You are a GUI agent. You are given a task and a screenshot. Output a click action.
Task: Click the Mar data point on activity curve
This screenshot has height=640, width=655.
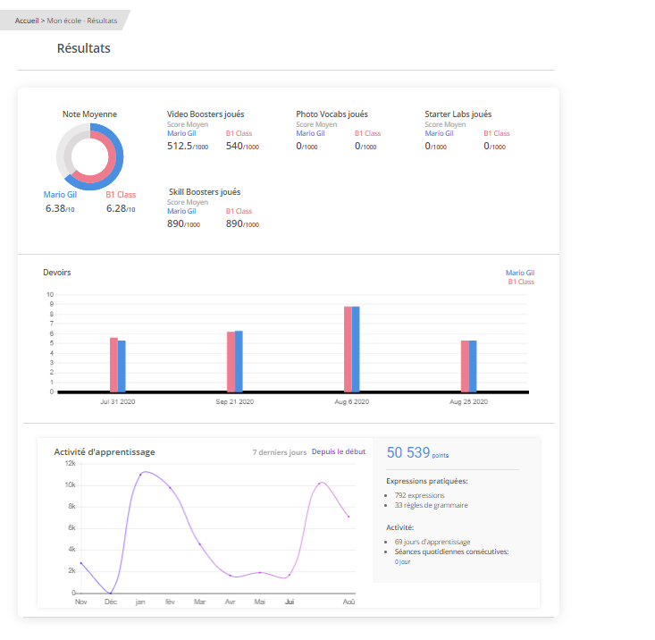tap(199, 544)
